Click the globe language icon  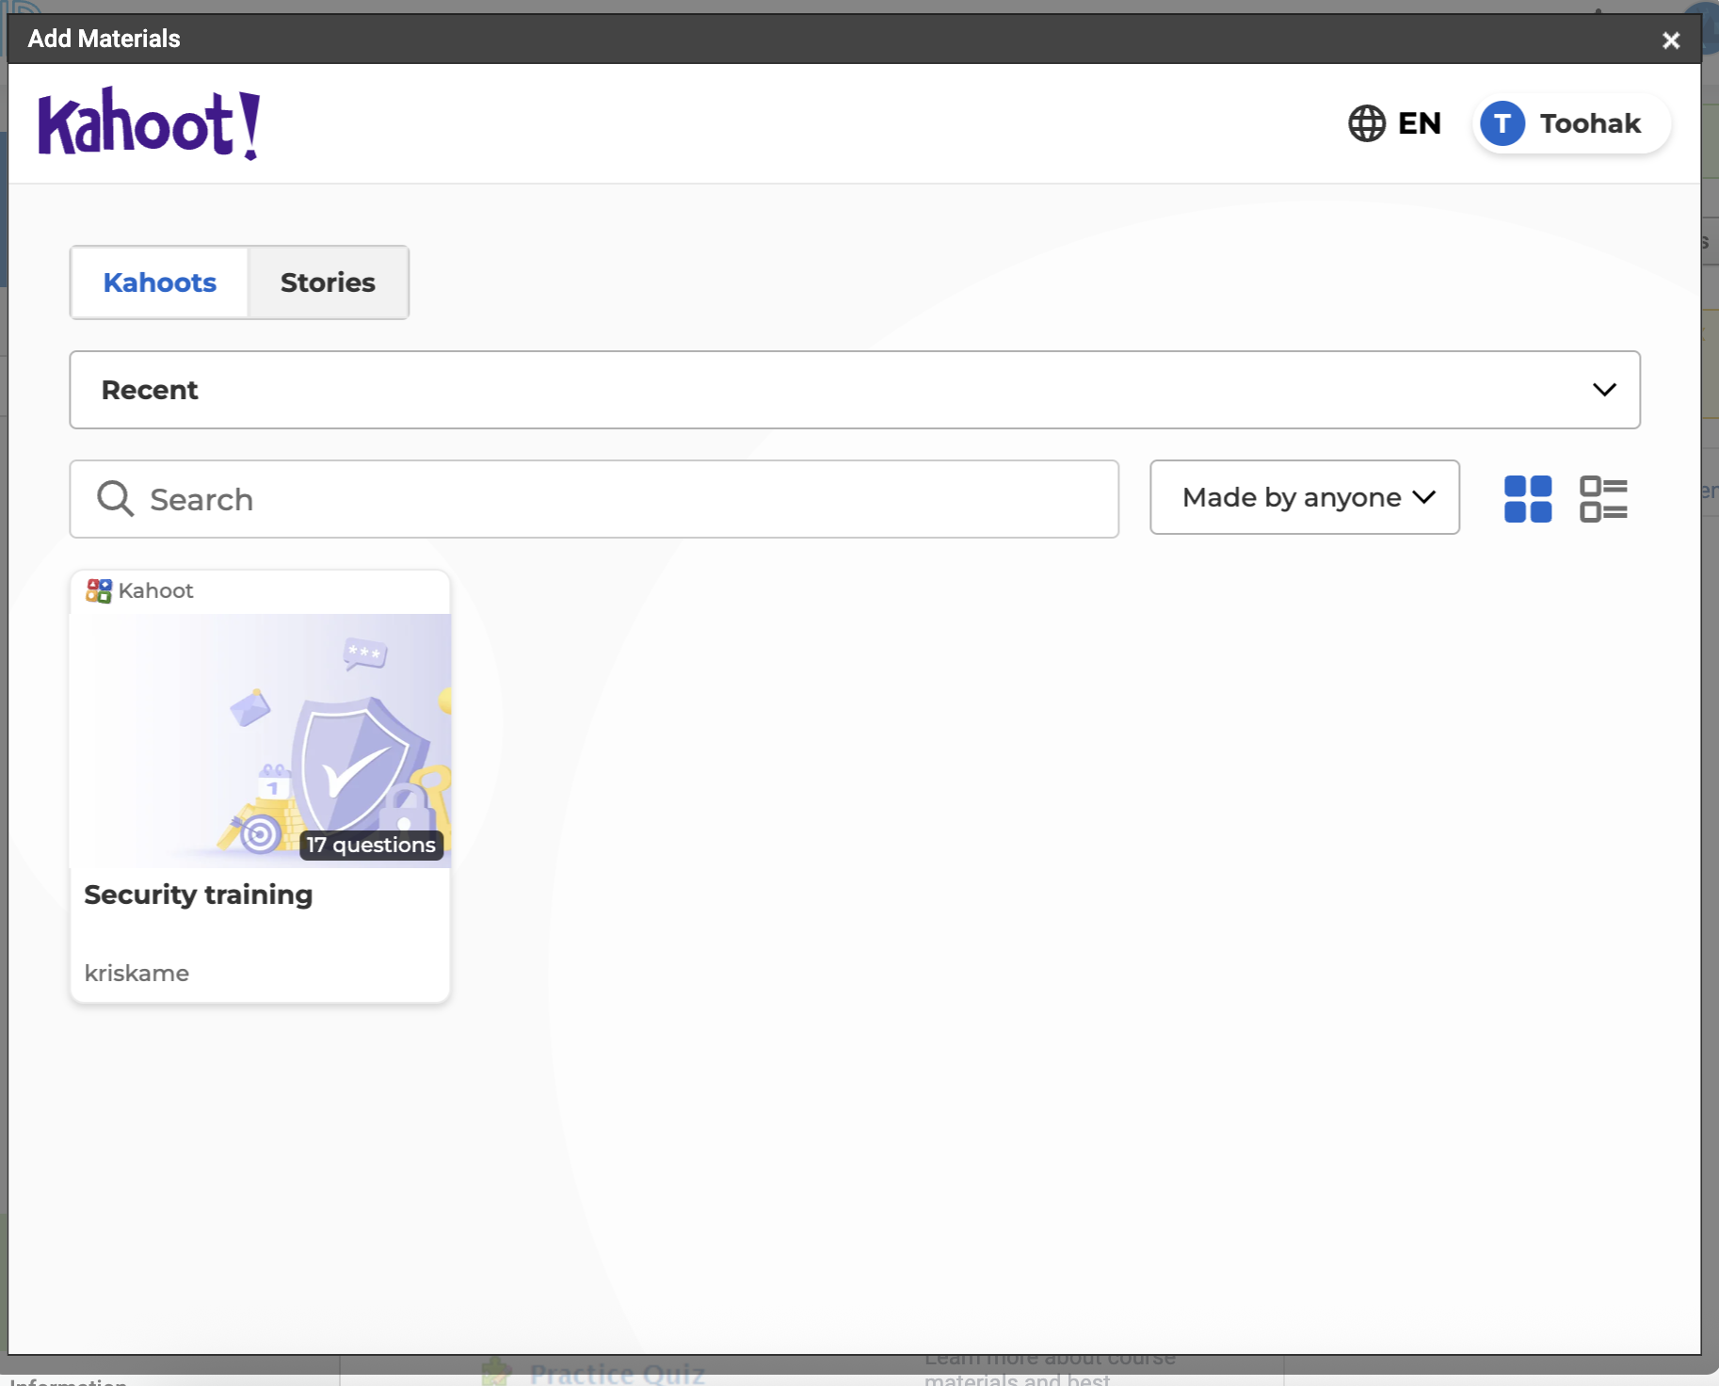click(x=1366, y=123)
